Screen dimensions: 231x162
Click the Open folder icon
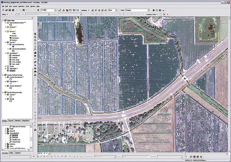[x=6, y=10]
